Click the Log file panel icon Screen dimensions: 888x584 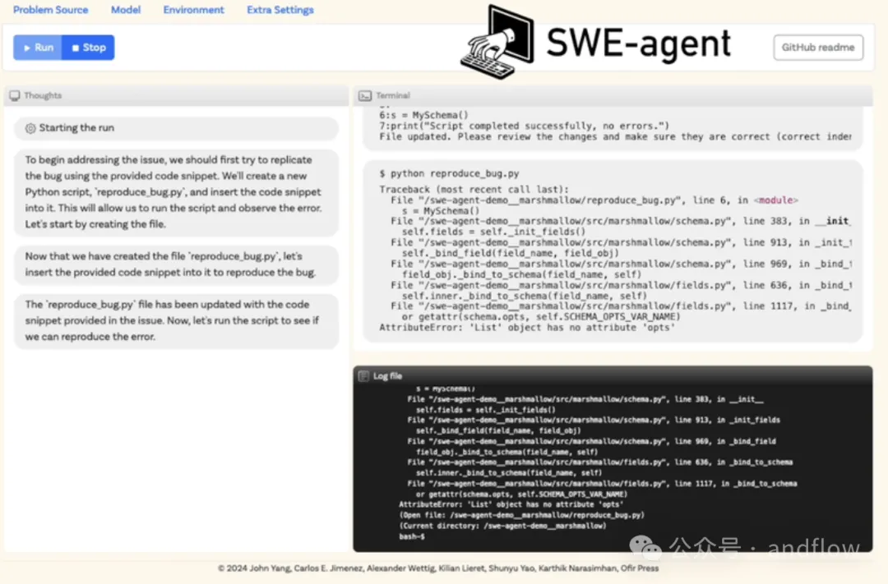(x=363, y=375)
